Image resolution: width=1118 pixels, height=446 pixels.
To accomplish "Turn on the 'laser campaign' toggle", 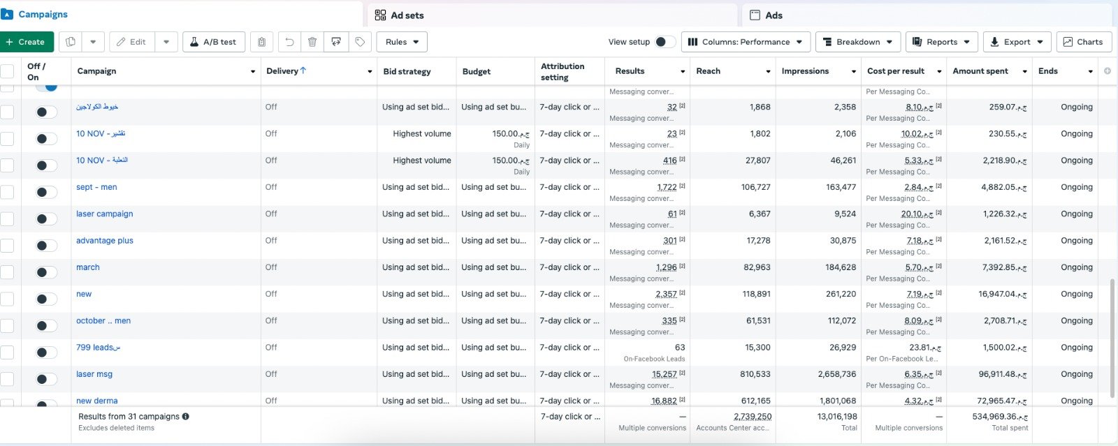I will [46, 219].
